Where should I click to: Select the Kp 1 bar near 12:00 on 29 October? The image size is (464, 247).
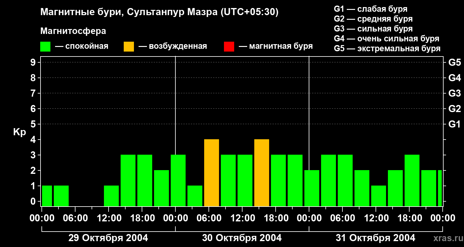tap(111, 196)
